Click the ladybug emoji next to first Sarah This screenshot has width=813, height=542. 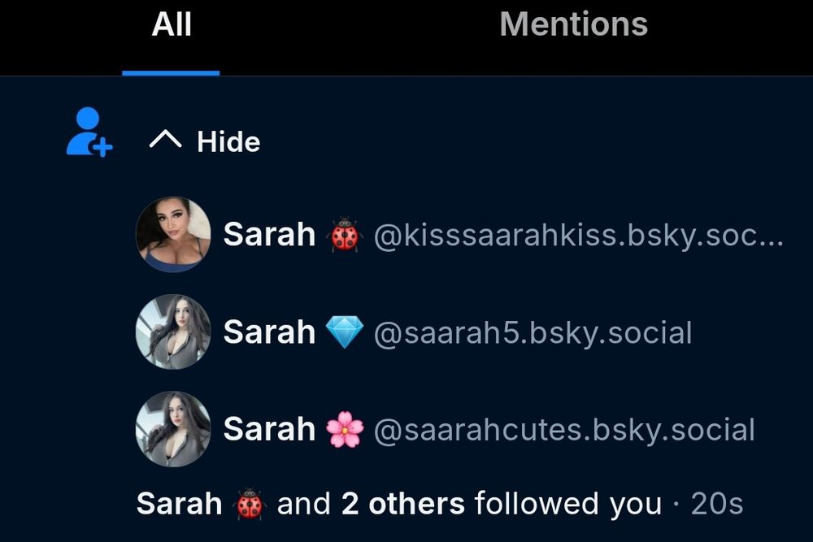click(344, 235)
